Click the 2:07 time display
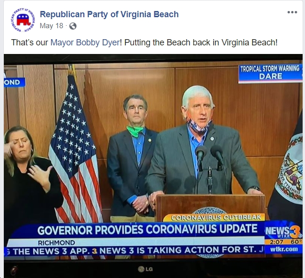 276,242
